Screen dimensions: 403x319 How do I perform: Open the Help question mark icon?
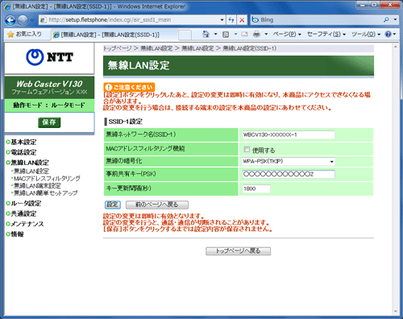[388, 34]
